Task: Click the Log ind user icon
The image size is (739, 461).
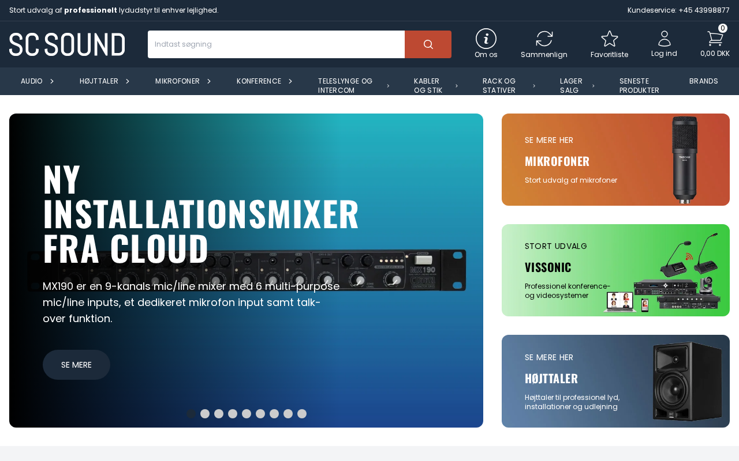Action: click(665, 39)
